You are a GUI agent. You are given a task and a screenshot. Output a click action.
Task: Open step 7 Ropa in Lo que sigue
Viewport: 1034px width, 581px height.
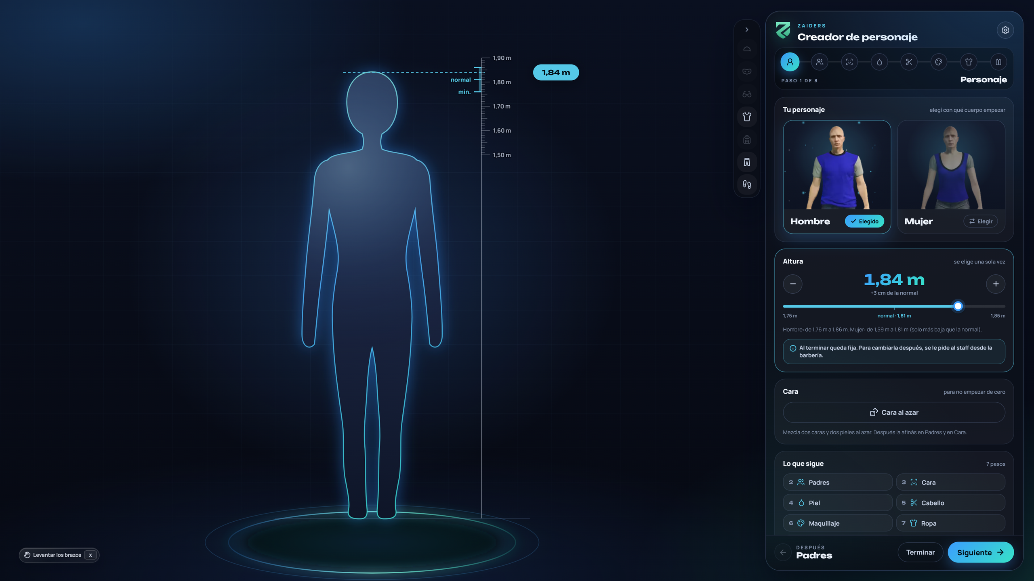[x=950, y=523]
